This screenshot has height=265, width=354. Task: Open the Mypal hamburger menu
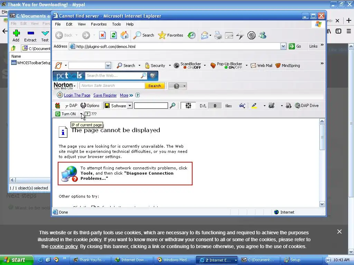(349, 31)
